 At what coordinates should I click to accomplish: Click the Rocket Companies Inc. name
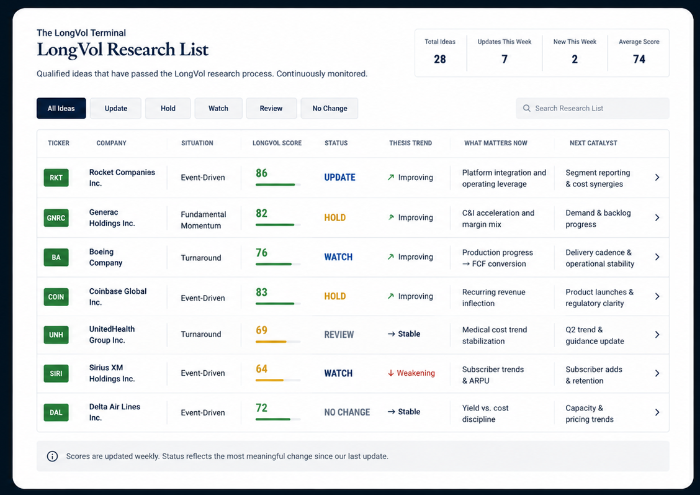click(x=122, y=178)
